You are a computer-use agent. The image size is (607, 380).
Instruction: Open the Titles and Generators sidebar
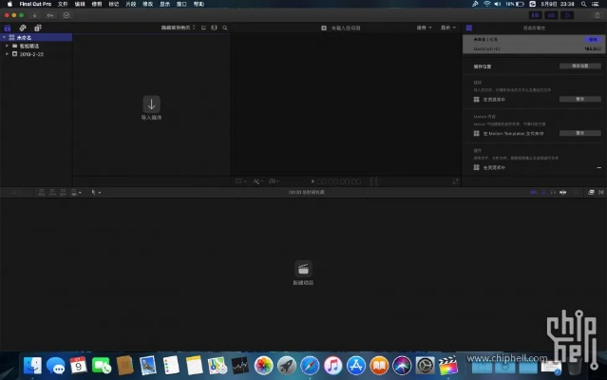pos(37,28)
